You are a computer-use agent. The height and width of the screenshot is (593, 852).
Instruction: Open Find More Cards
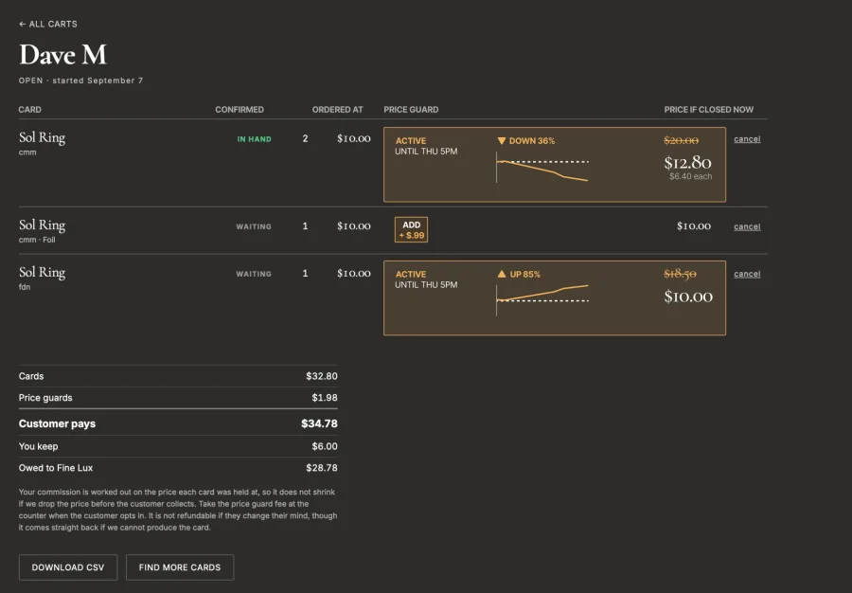tap(180, 567)
